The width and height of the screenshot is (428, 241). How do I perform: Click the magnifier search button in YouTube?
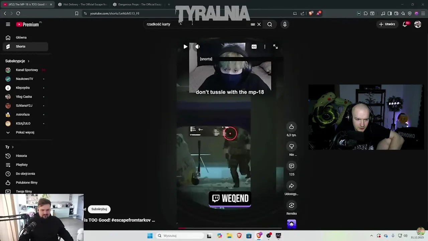[x=270, y=24]
